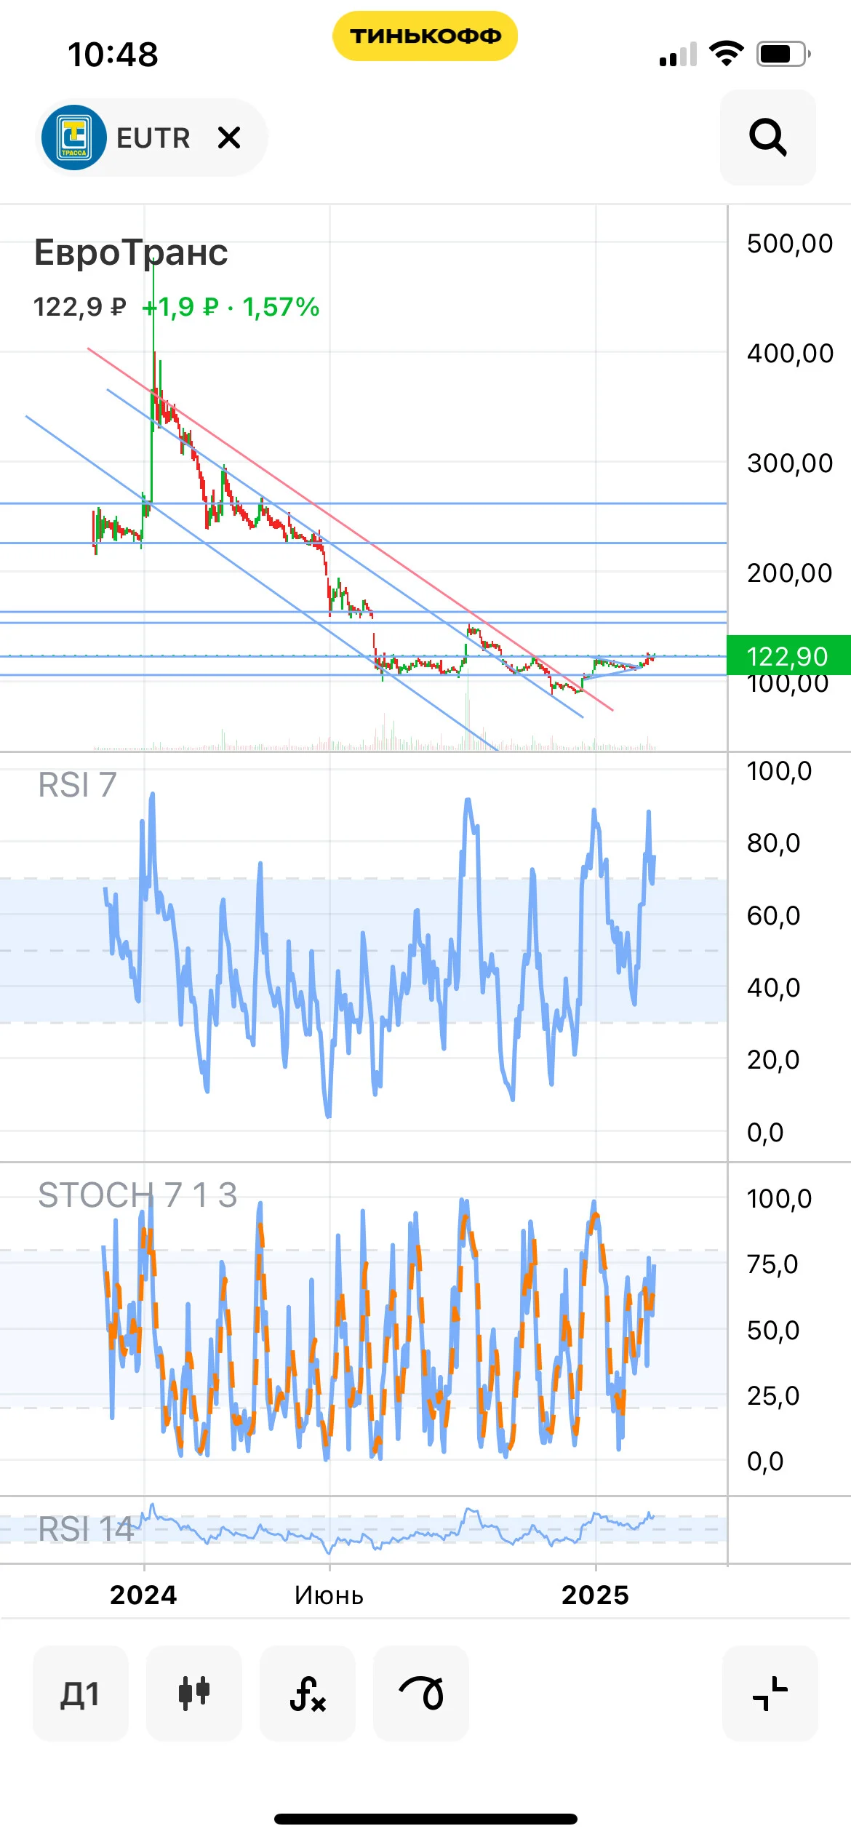This screenshot has width=851, height=1842.
Task: Tap the Июнь date axis label
Action: pos(329,1595)
